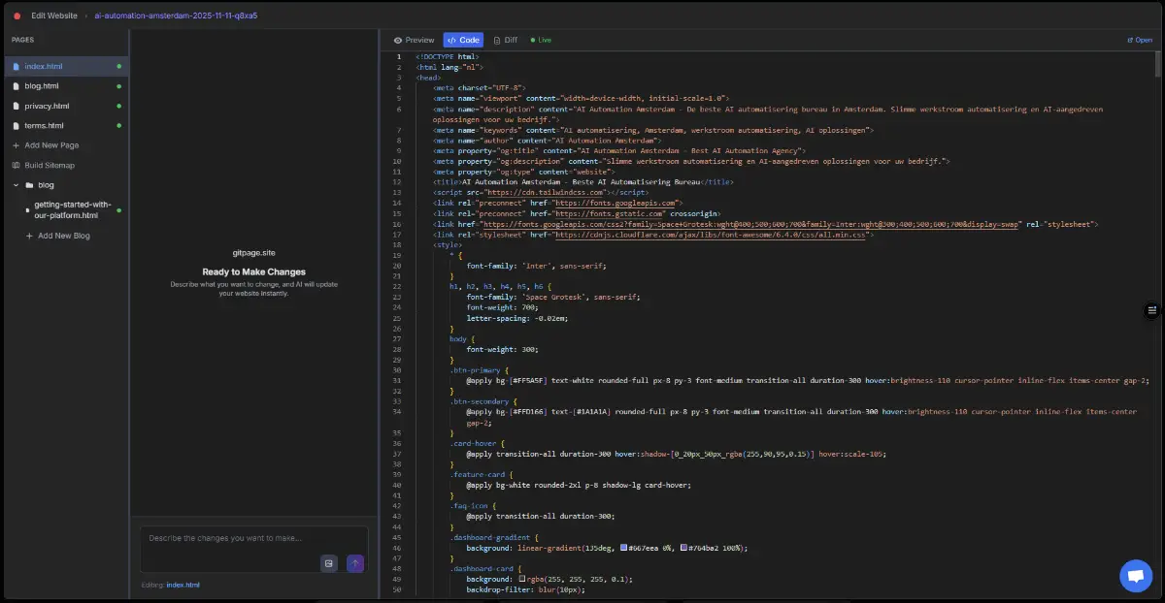Switch to the Diff tab
The width and height of the screenshot is (1165, 603).
tap(510, 40)
